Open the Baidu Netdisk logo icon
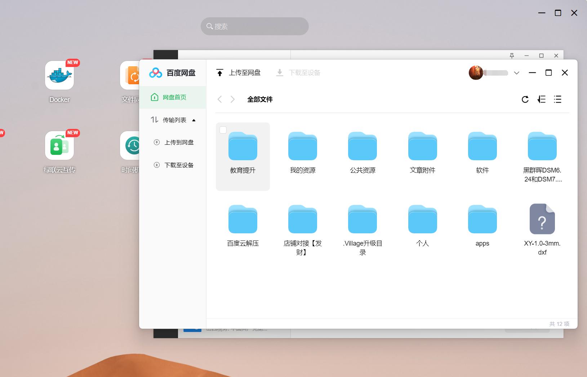587x377 pixels. pos(155,73)
